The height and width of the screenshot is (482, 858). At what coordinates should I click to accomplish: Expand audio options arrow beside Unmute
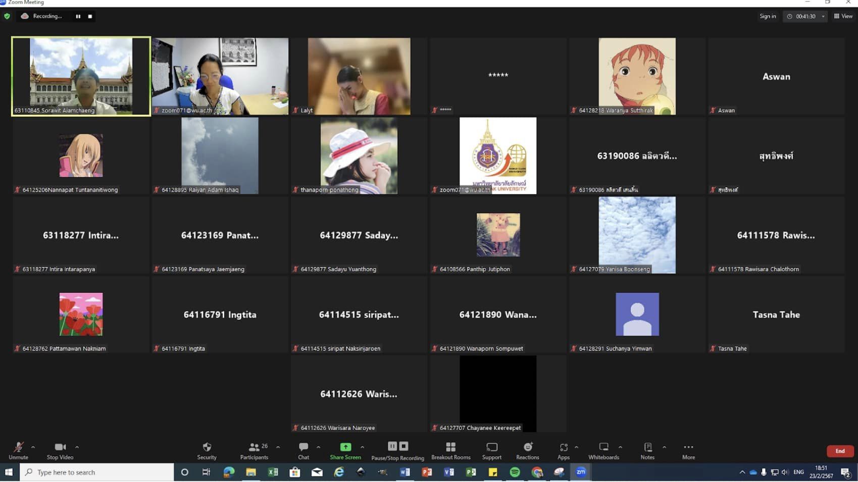coord(33,447)
